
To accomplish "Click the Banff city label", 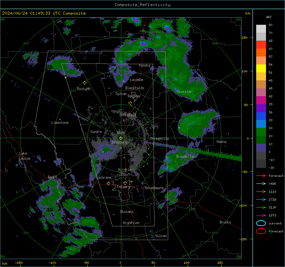I will 53,177.
